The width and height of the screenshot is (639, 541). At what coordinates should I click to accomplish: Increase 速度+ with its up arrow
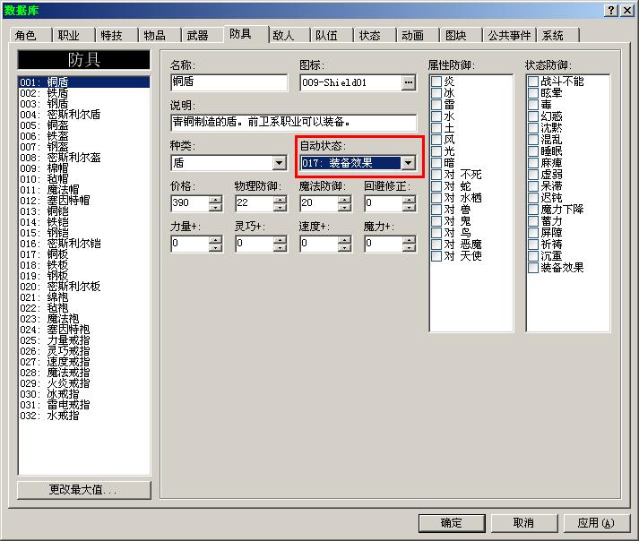click(344, 239)
